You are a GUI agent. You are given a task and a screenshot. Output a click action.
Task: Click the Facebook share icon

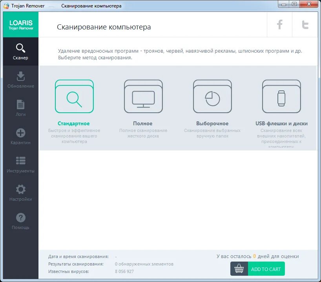(x=279, y=24)
